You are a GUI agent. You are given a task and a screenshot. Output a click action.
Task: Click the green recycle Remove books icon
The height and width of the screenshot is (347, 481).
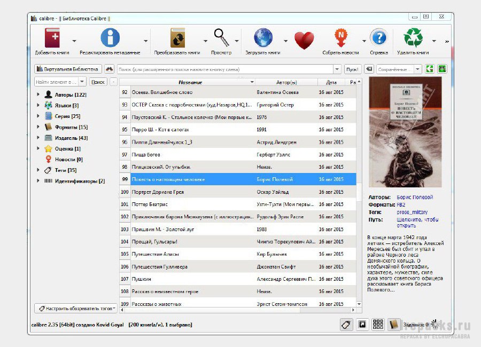click(413, 38)
